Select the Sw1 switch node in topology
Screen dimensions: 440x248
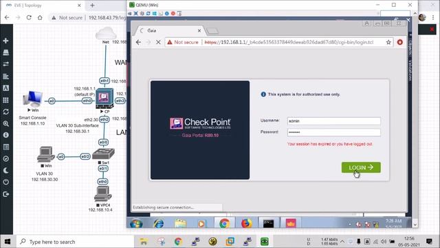(x=103, y=154)
